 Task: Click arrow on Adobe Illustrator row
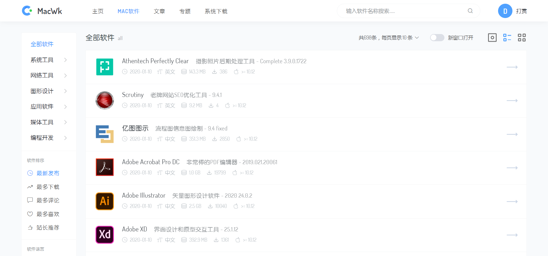512,201
